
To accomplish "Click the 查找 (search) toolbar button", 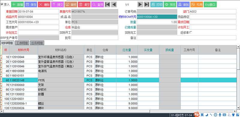I will coord(98,4).
